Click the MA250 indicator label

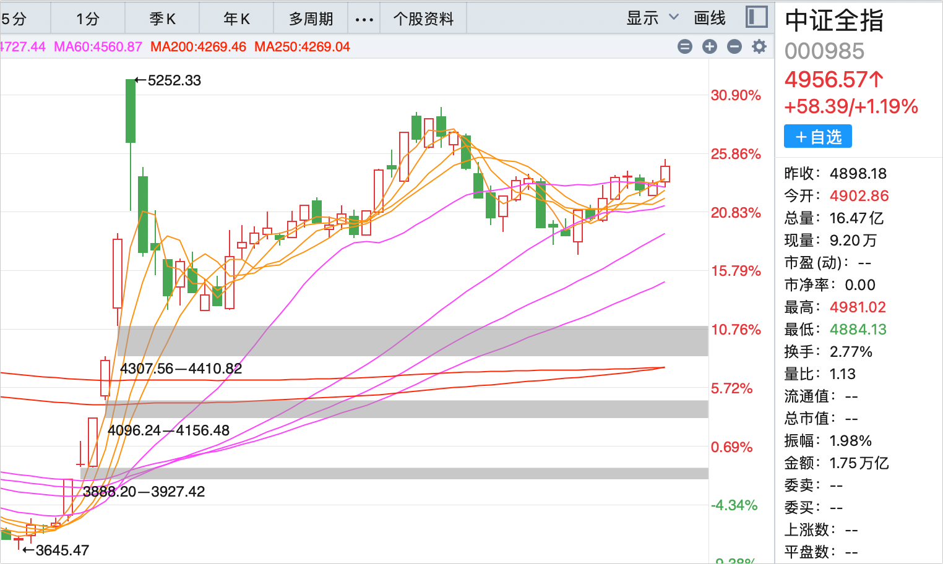pyautogui.click(x=302, y=47)
